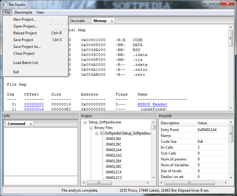Collapse the Binary Files tree node
The image size is (237, 196).
[91, 128]
